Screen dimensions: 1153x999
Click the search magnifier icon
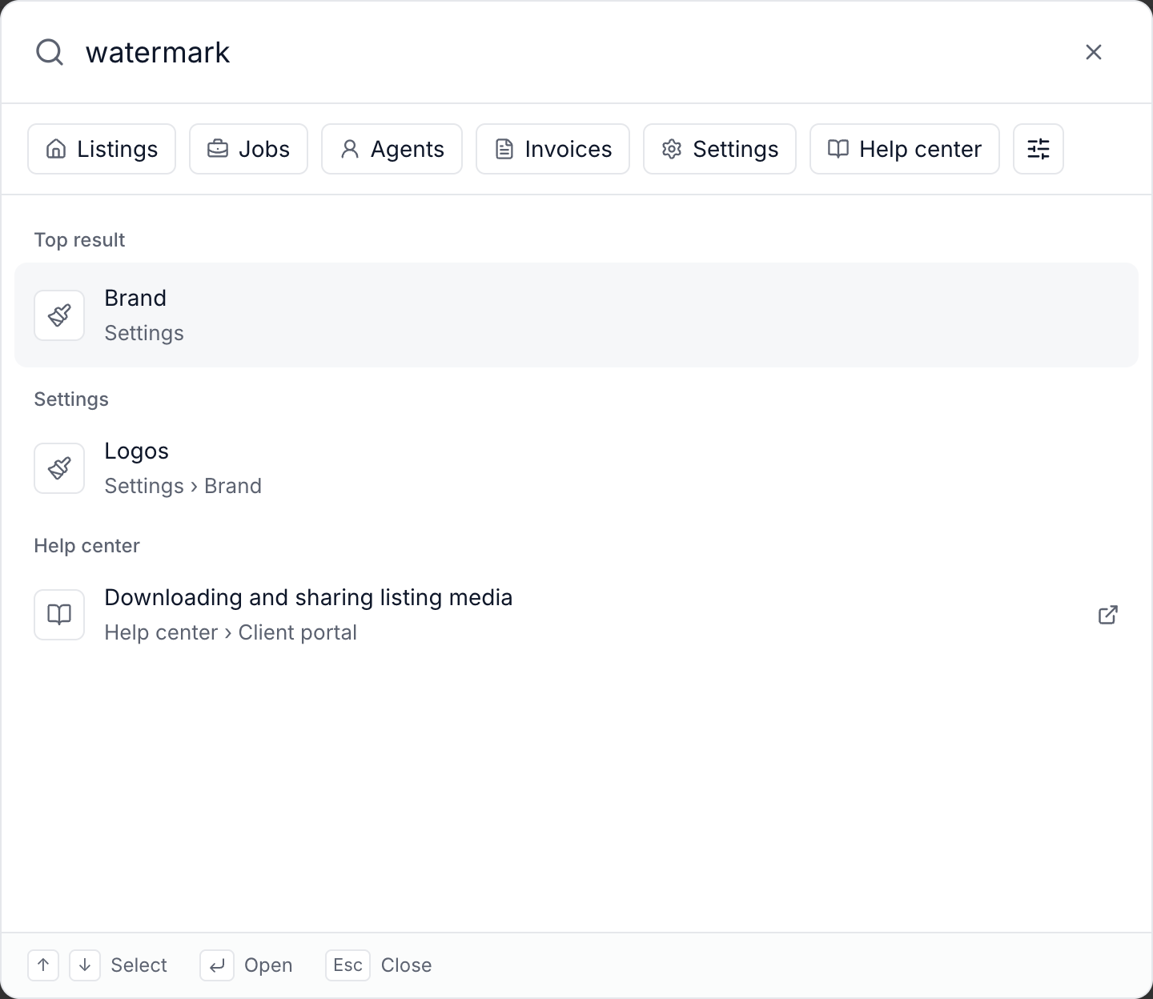50,53
